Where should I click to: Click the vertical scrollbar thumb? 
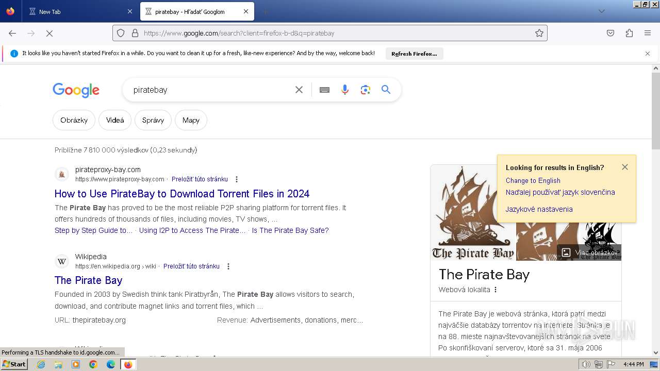point(656,111)
